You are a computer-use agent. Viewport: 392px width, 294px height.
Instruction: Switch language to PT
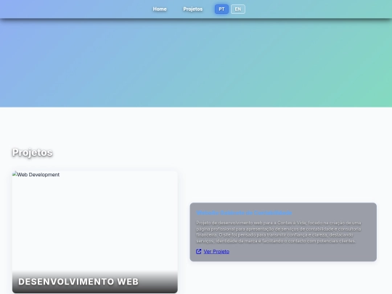pyautogui.click(x=221, y=9)
